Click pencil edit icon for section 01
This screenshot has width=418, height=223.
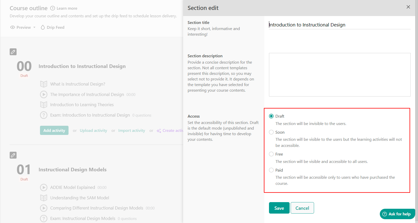(13, 155)
